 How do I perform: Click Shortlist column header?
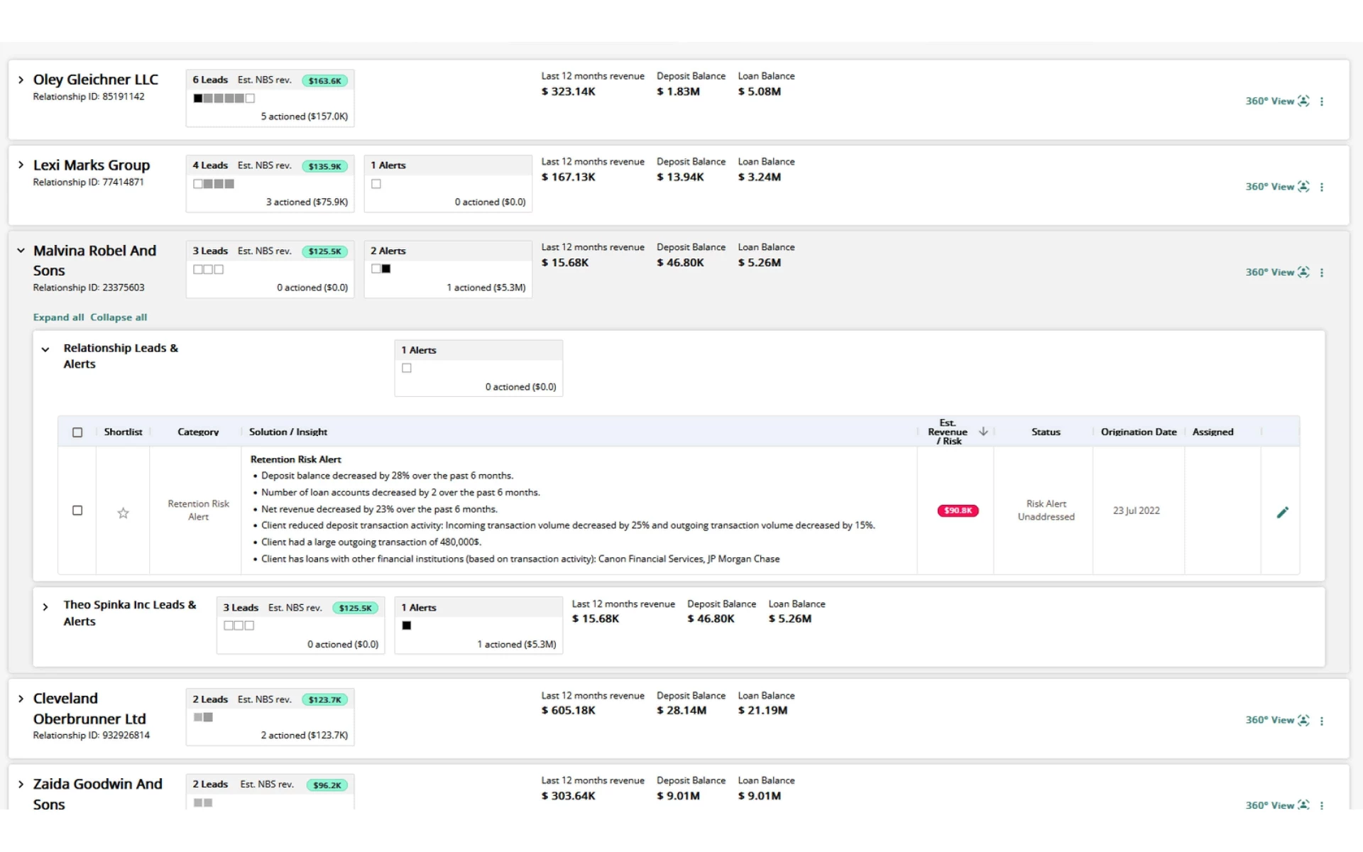pyautogui.click(x=123, y=432)
